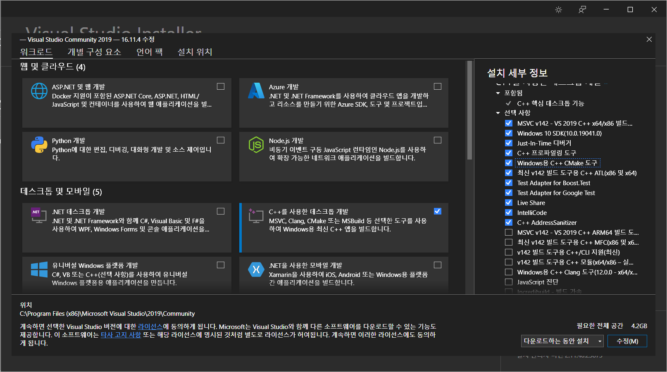Click the 필요한 전체 공간 4.2GB value

coord(639,326)
